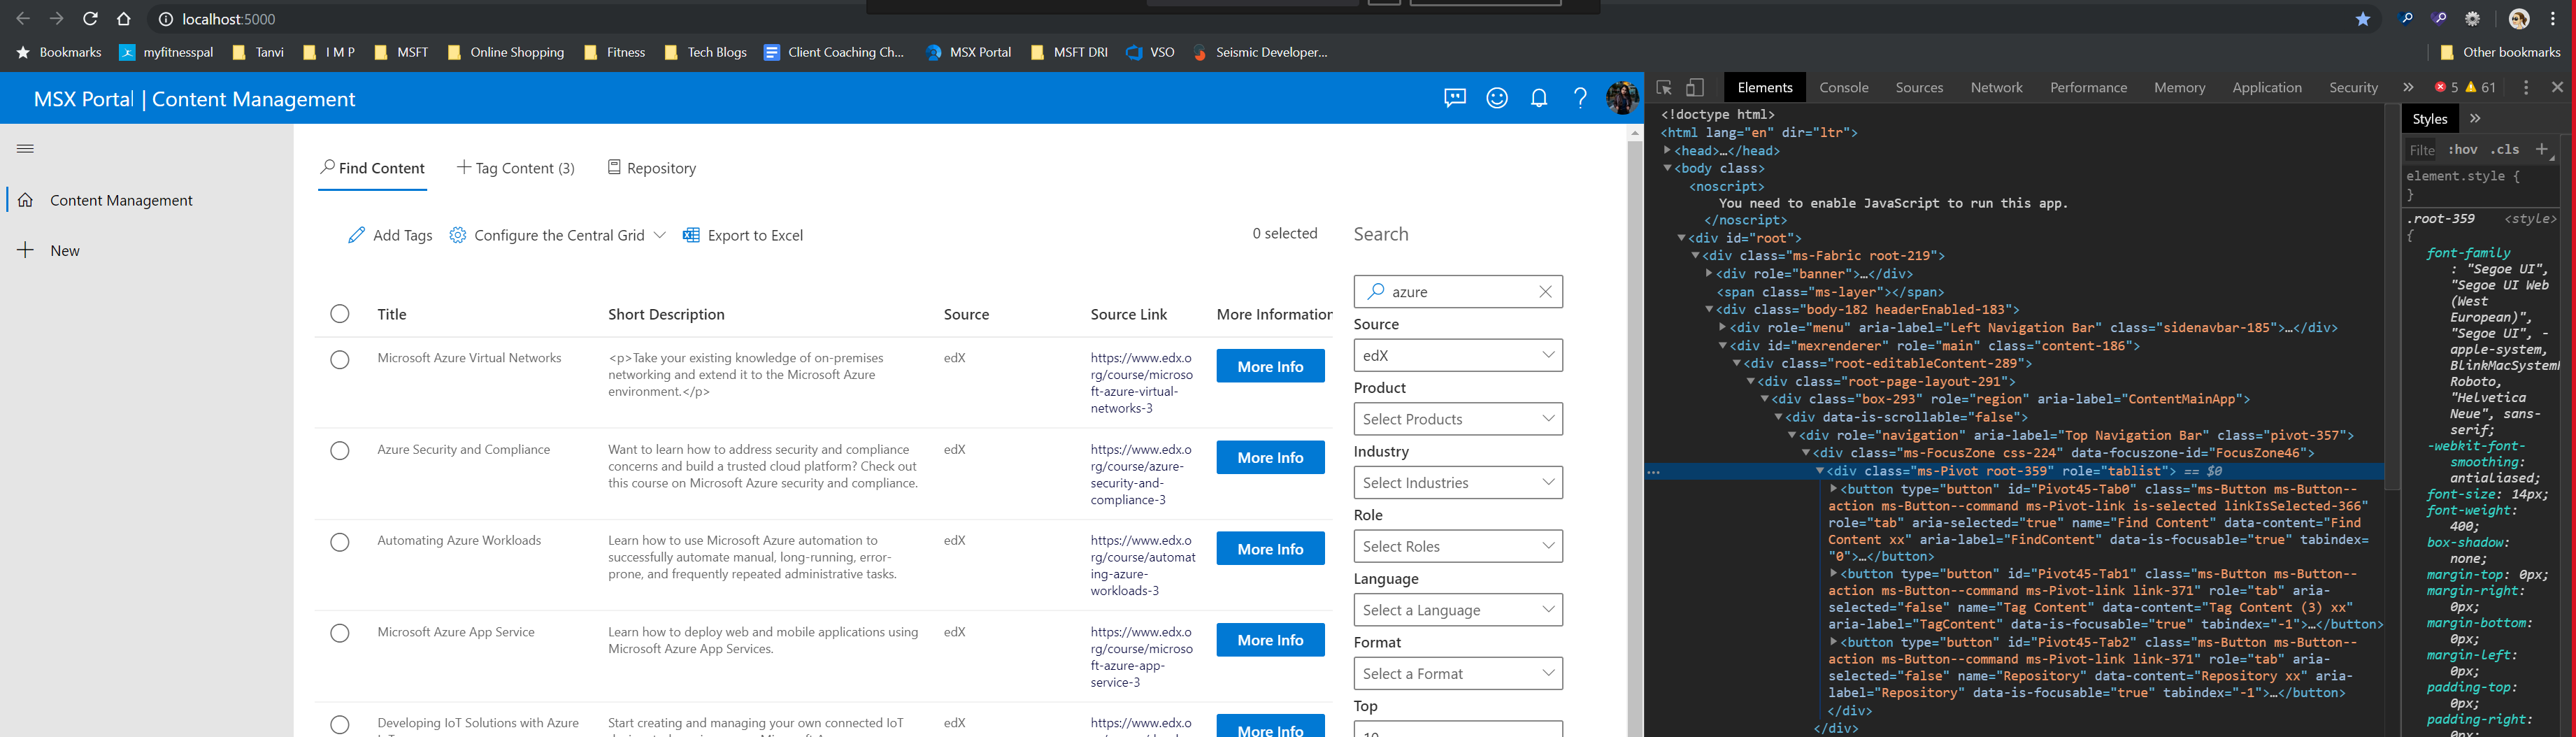Open Configure the Central Grid dropdown
2576x737 pixels.
tap(558, 235)
